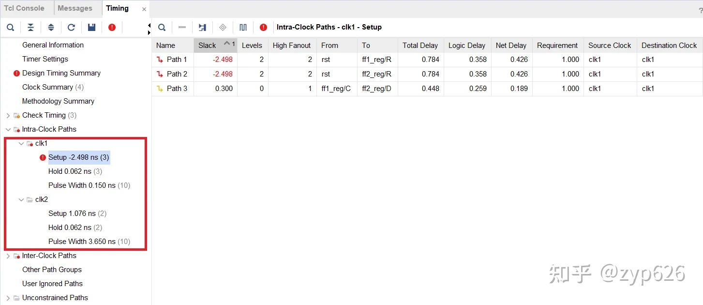
Task: Click red error icon next to Design Timing Summary
Action: click(17, 73)
